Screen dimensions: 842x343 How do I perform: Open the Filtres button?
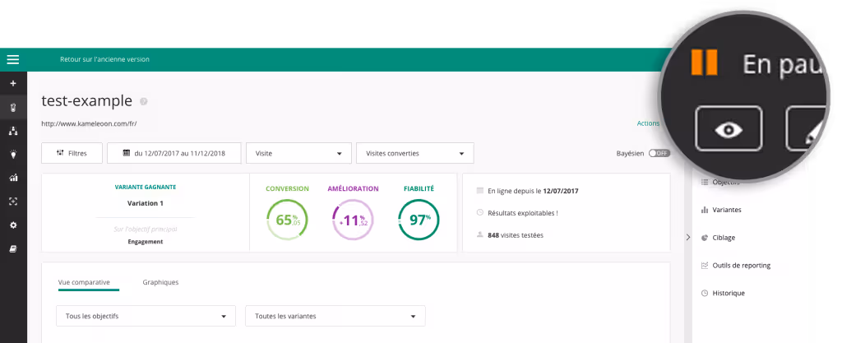72,153
